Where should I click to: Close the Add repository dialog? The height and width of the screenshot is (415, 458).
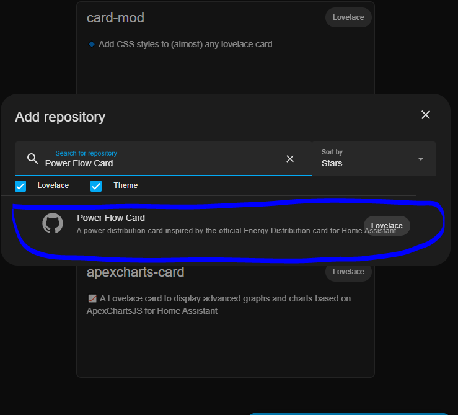(x=426, y=115)
